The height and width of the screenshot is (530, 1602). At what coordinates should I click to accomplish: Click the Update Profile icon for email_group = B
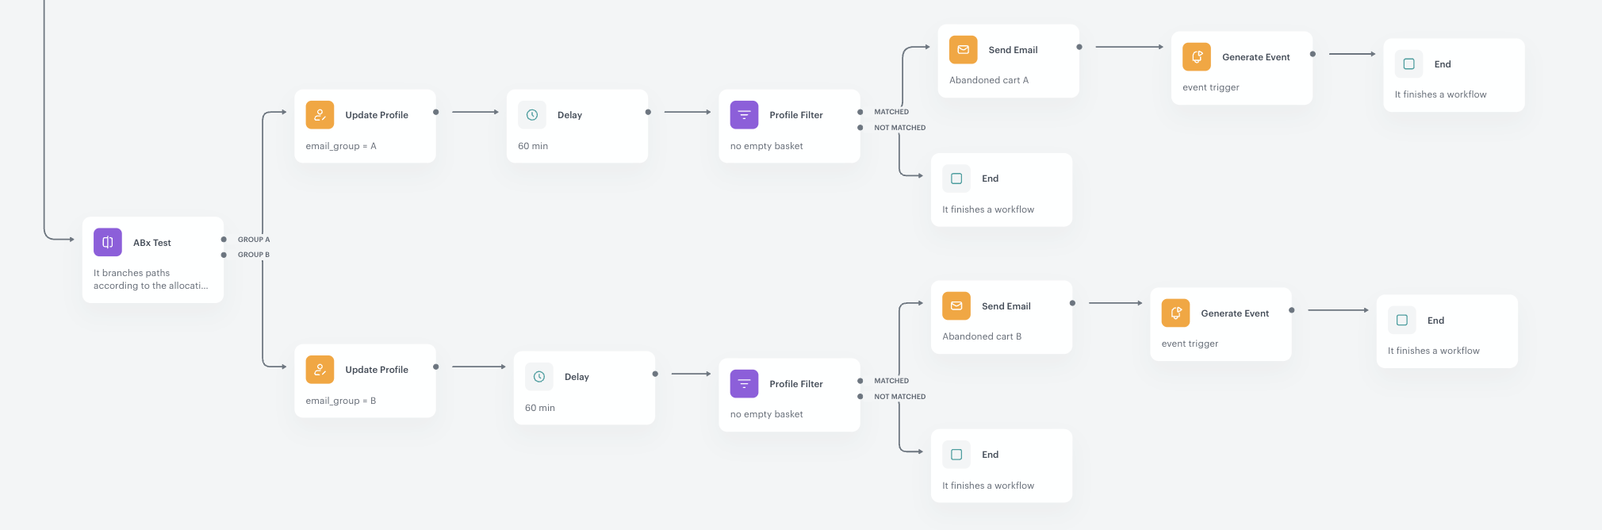320,370
